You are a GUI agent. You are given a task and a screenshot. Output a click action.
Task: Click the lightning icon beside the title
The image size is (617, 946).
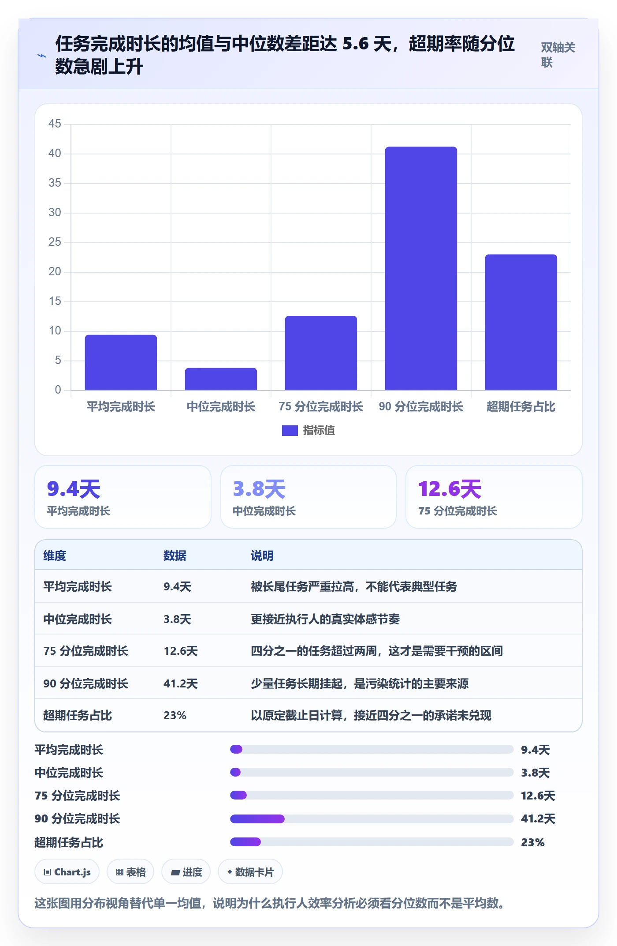[x=42, y=56]
